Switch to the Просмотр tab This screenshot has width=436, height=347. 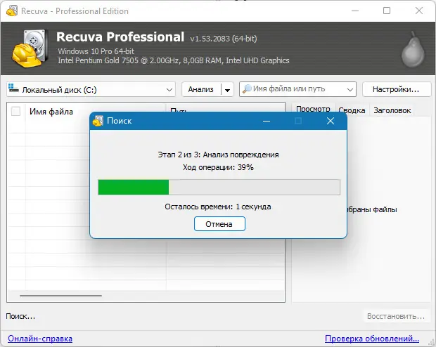tap(313, 109)
